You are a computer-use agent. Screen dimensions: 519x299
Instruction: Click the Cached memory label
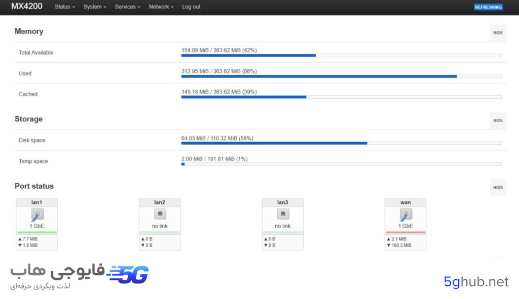28,94
